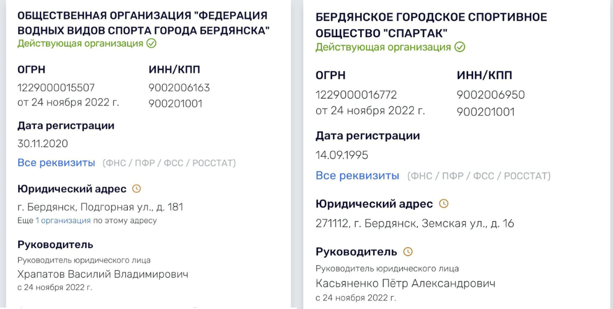Screen dimensions: 613x309
Task: Click green checkmark icon beside left Действующая организация
Action: [x=151, y=43]
